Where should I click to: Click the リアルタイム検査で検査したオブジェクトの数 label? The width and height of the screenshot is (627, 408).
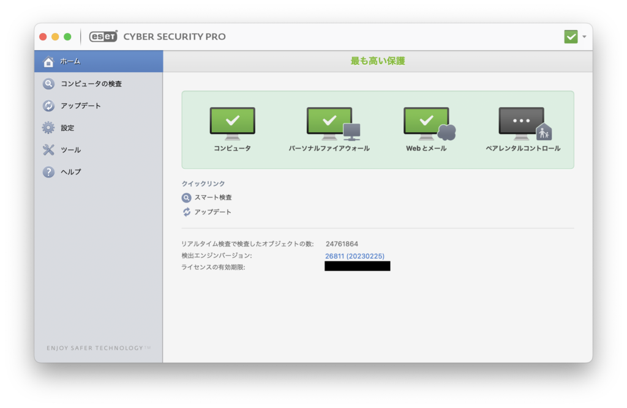247,244
